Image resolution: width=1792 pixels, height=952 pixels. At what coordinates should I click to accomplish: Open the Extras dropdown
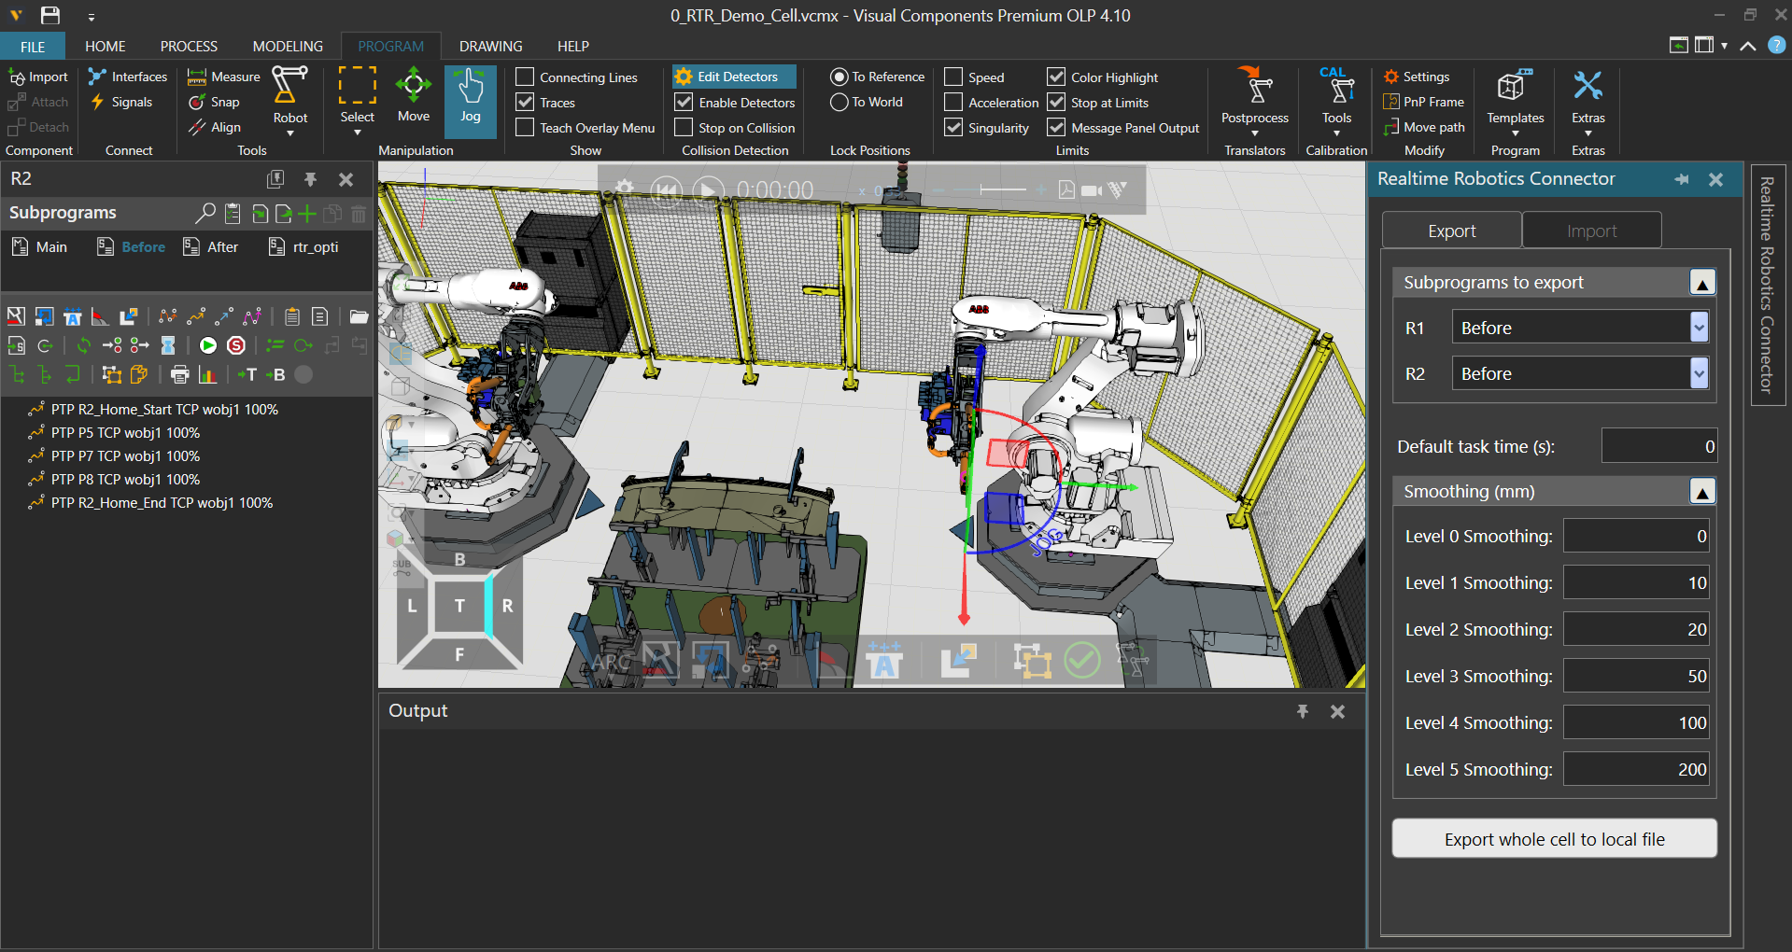tap(1587, 101)
